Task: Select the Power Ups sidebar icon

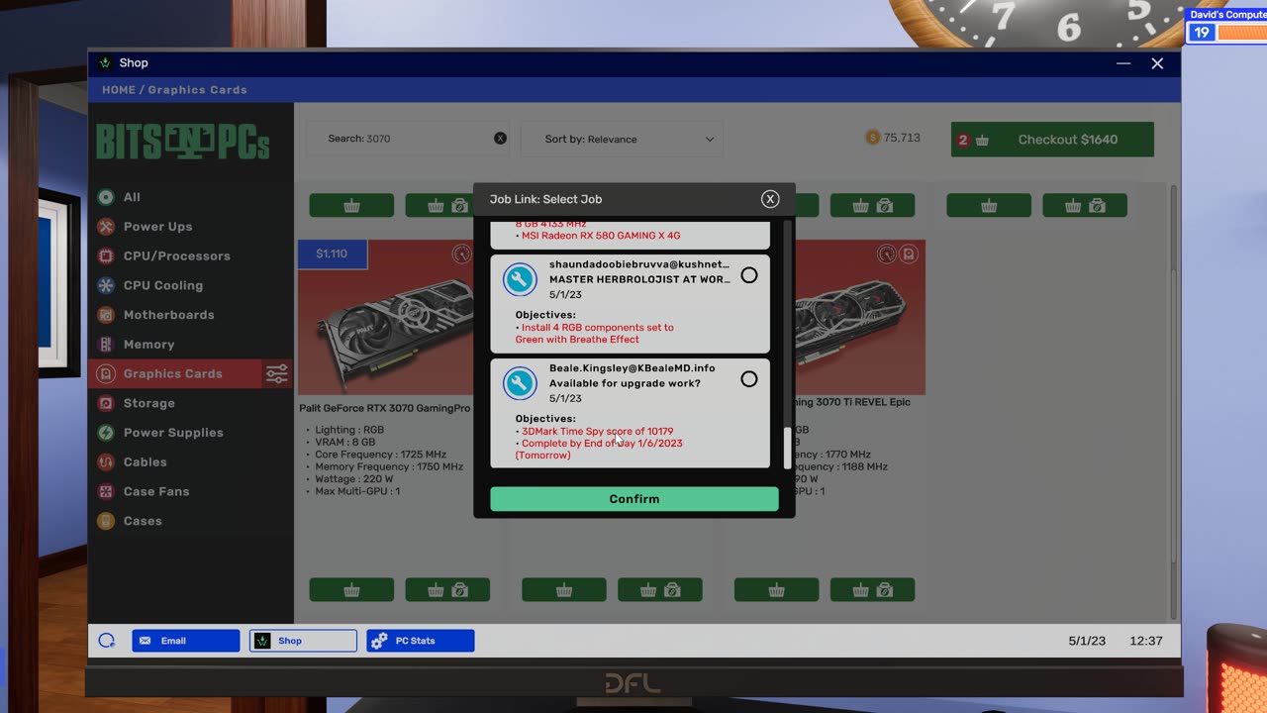Action: pyautogui.click(x=106, y=227)
